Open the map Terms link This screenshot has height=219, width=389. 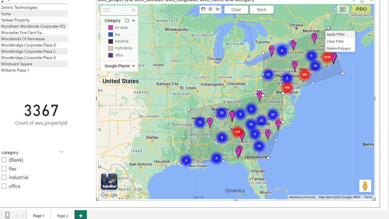pos(368,197)
